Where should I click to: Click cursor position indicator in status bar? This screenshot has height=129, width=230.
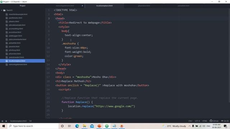pyautogui.click(x=30, y=121)
